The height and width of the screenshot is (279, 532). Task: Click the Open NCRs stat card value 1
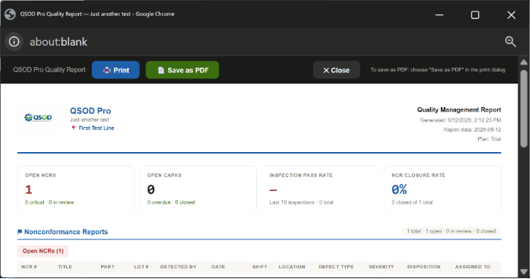point(29,189)
